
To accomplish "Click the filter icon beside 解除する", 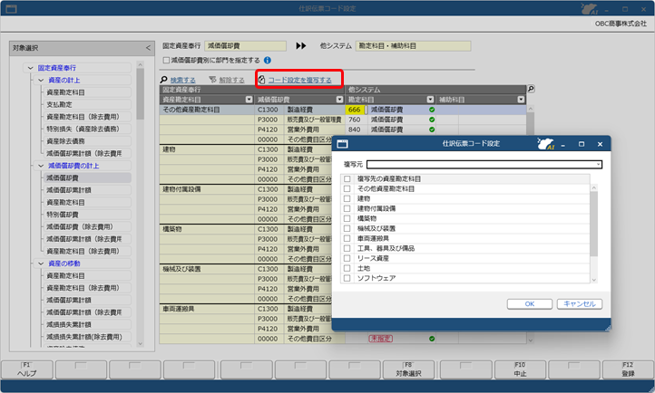I will coord(212,80).
